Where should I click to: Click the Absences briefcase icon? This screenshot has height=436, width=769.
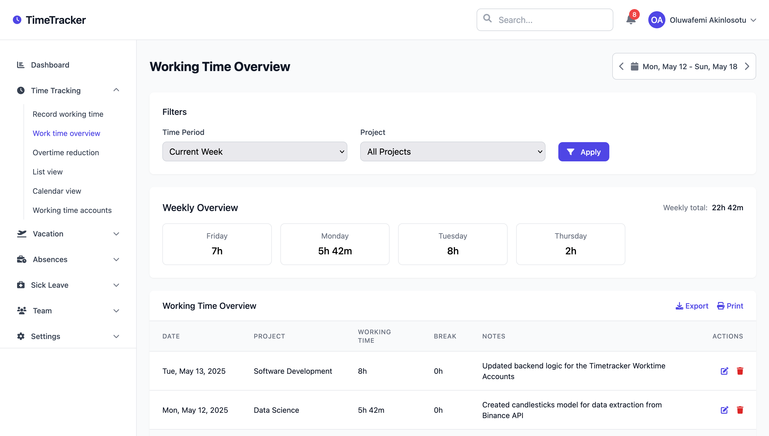[22, 259]
